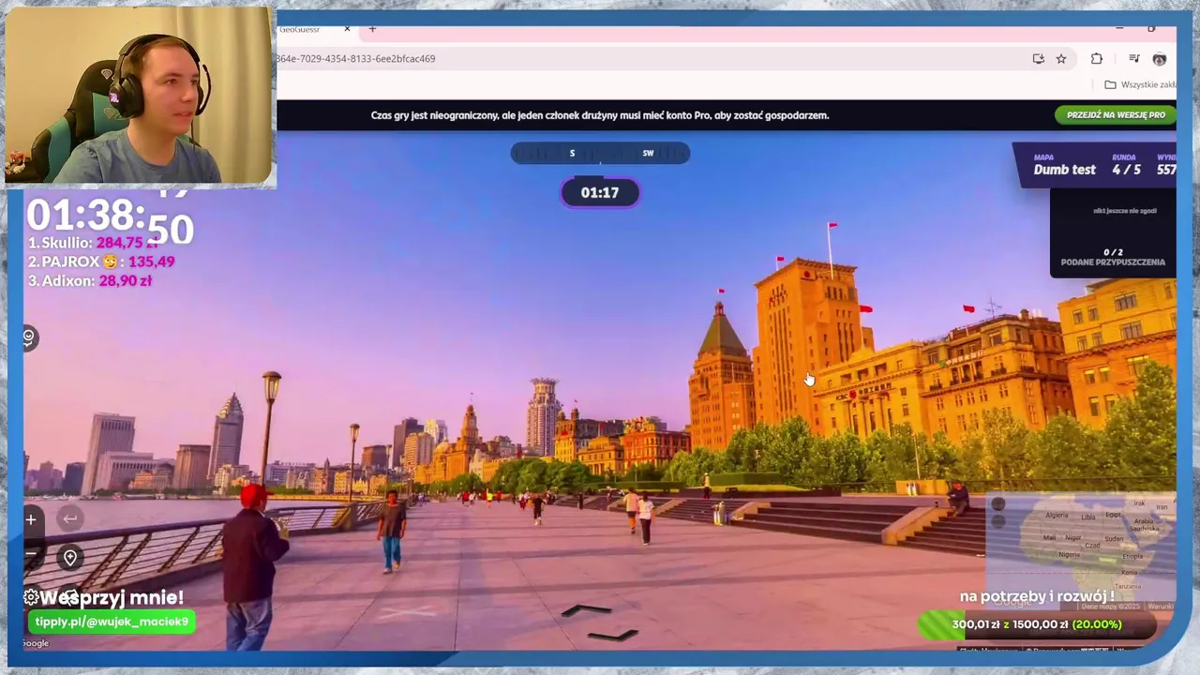Screen dimensions: 1200x675
Task: Click the install app icon in address bar
Action: pyautogui.click(x=1039, y=58)
